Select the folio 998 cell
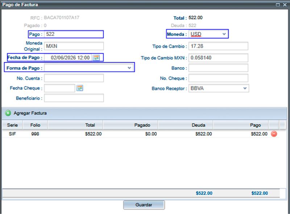Viewport: 290px width, 214px height. (35, 134)
